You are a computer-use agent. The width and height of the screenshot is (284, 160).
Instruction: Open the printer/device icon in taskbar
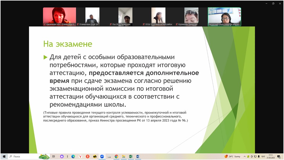point(109,157)
